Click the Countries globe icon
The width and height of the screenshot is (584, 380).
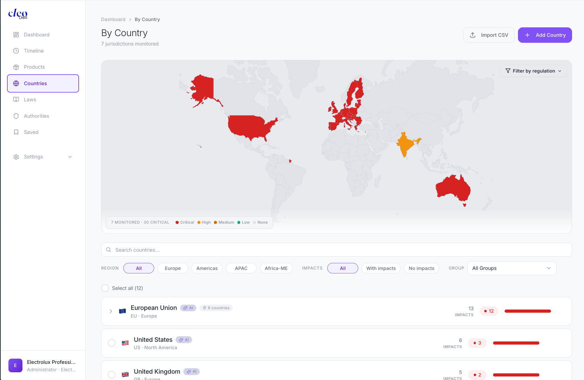[16, 83]
